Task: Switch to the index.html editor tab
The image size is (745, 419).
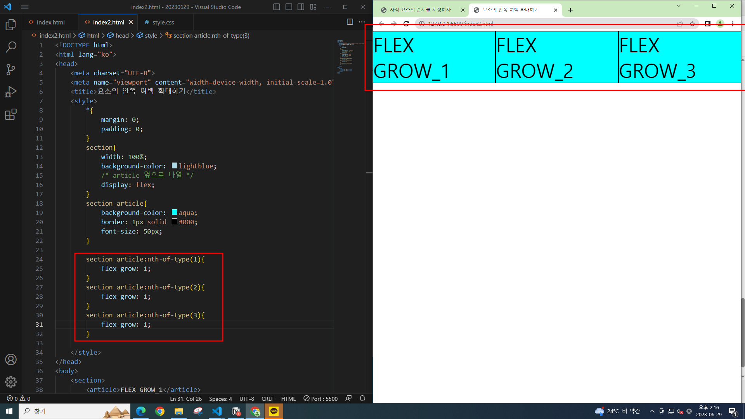Action: coord(50,22)
